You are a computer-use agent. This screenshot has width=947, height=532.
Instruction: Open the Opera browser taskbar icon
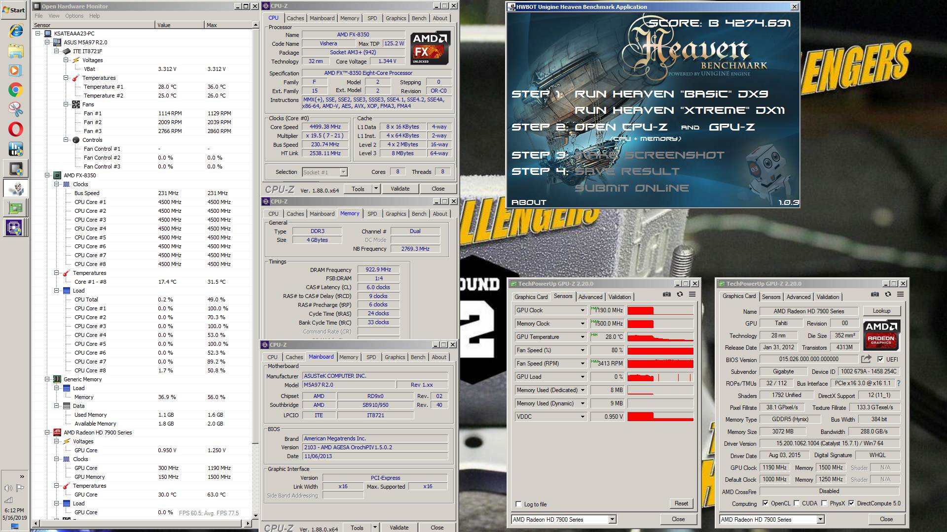[x=16, y=129]
